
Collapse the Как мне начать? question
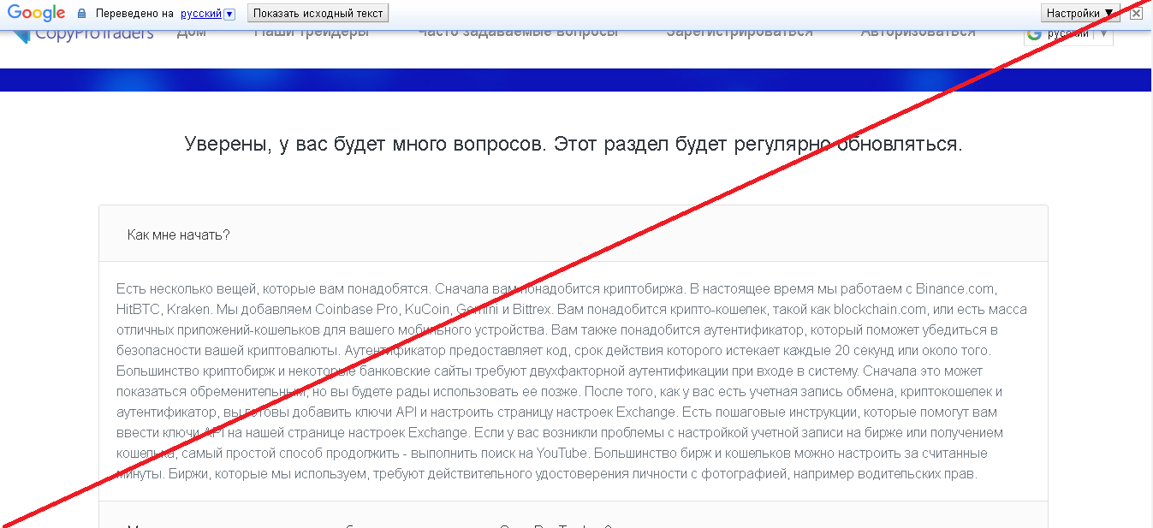tap(574, 234)
